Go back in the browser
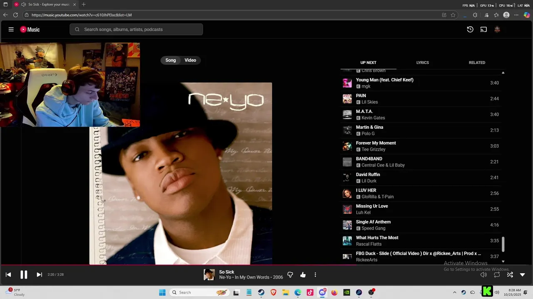This screenshot has width=533, height=299. tap(5, 15)
